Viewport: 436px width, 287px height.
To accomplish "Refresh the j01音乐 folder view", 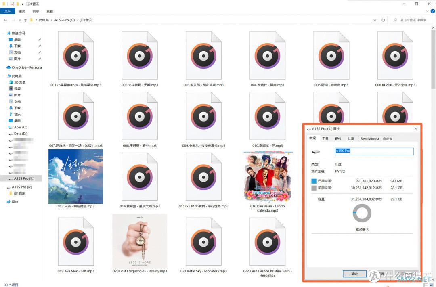I will 383,20.
